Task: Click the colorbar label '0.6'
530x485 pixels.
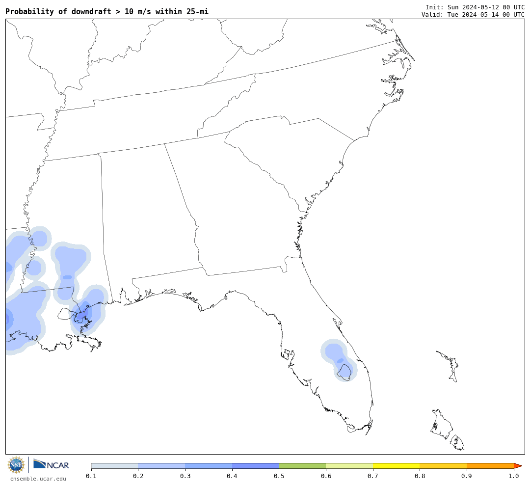Action: (x=326, y=476)
